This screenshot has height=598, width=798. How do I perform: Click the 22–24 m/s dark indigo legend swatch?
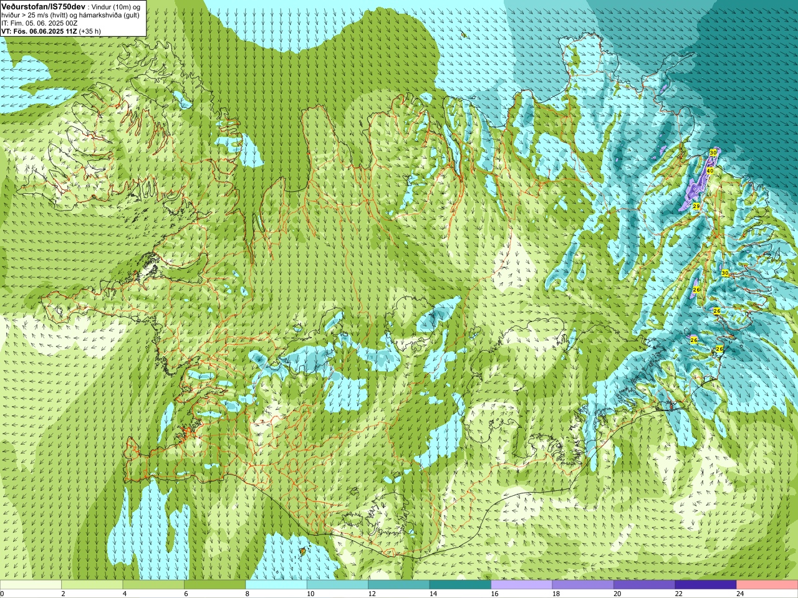tap(706, 585)
